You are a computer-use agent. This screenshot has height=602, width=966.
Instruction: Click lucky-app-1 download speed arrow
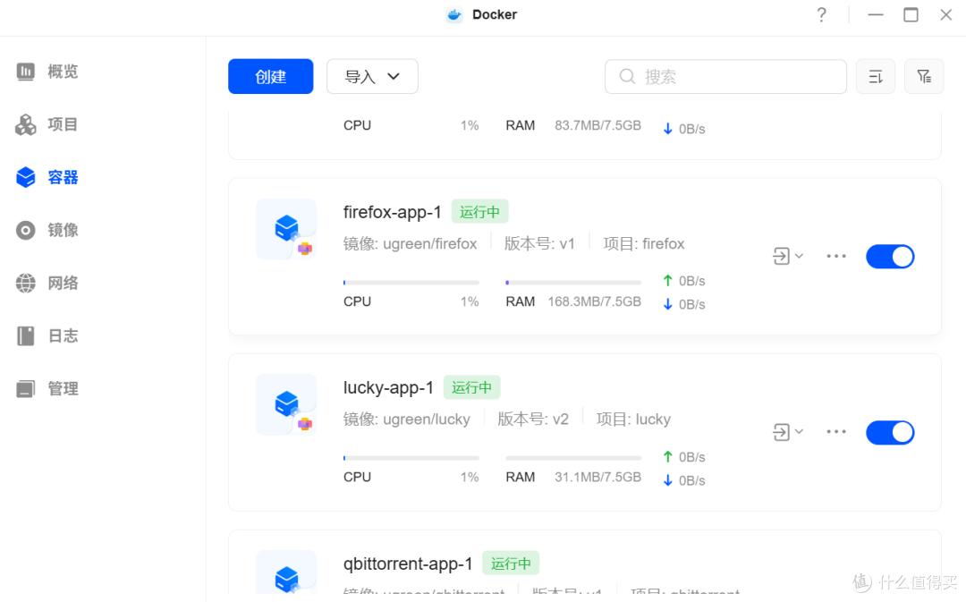668,480
